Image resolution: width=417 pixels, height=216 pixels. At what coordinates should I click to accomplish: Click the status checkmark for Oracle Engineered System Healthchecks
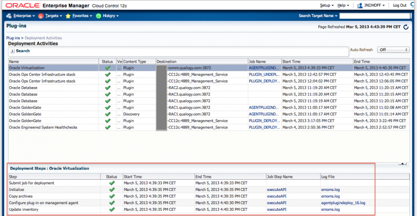click(108, 127)
